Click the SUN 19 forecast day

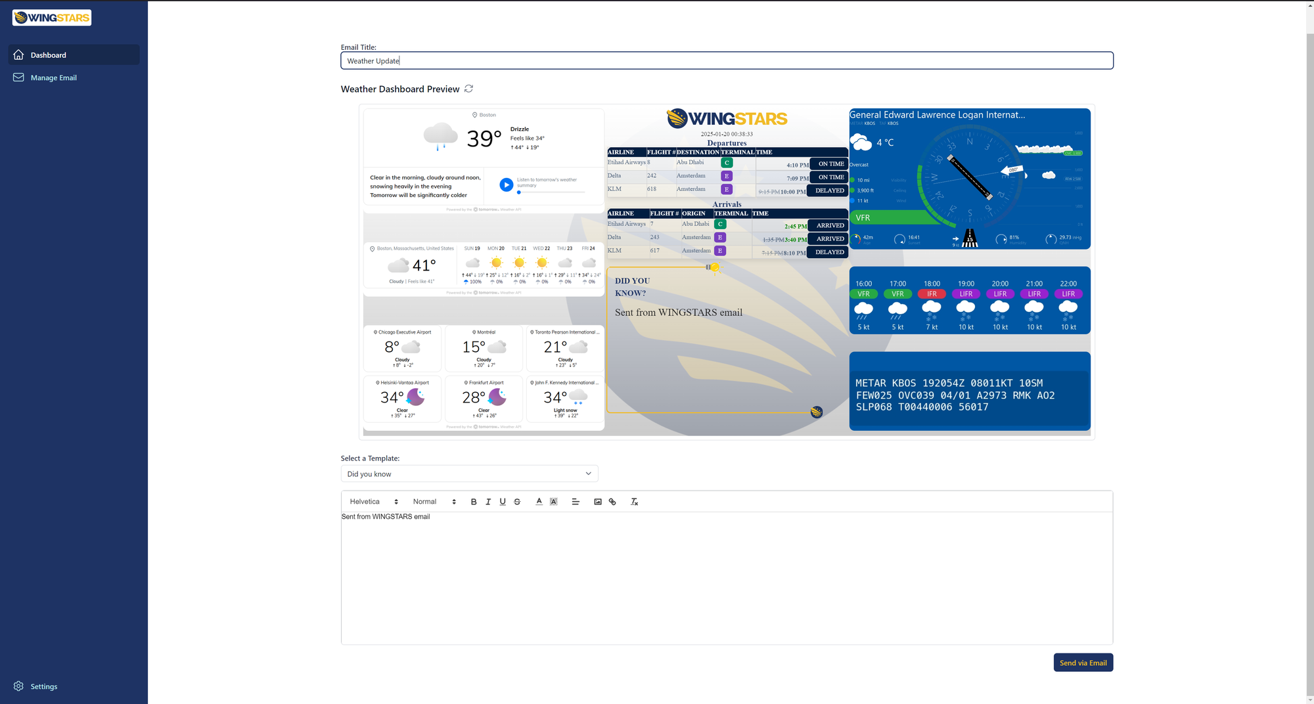coord(472,265)
